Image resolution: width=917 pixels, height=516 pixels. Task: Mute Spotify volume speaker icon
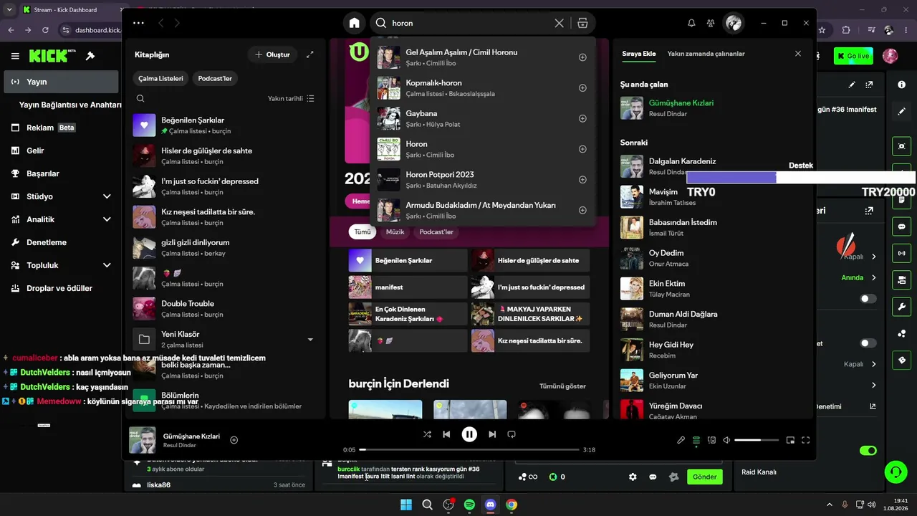click(x=726, y=440)
